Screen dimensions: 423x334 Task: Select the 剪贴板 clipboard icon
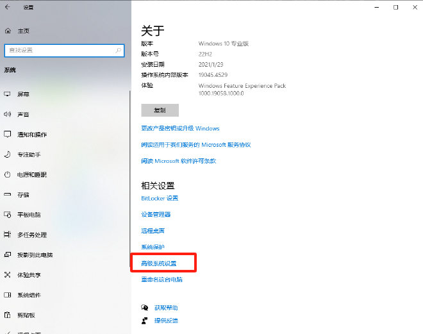7,315
